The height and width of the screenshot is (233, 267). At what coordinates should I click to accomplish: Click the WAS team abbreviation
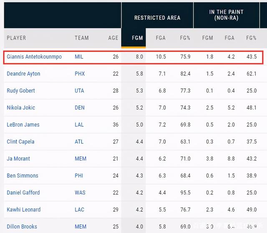[x=81, y=193]
